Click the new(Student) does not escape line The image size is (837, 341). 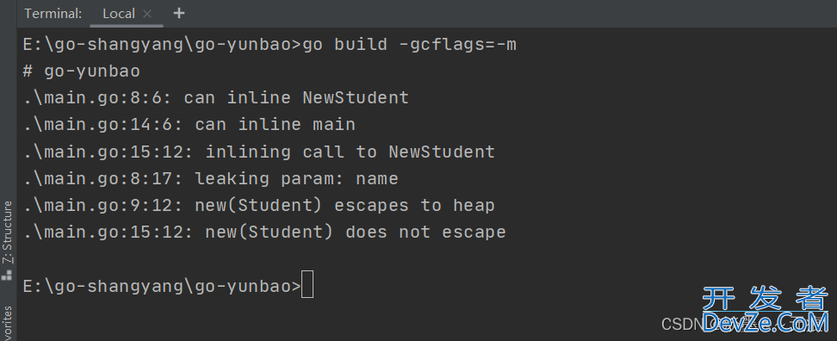(356, 232)
